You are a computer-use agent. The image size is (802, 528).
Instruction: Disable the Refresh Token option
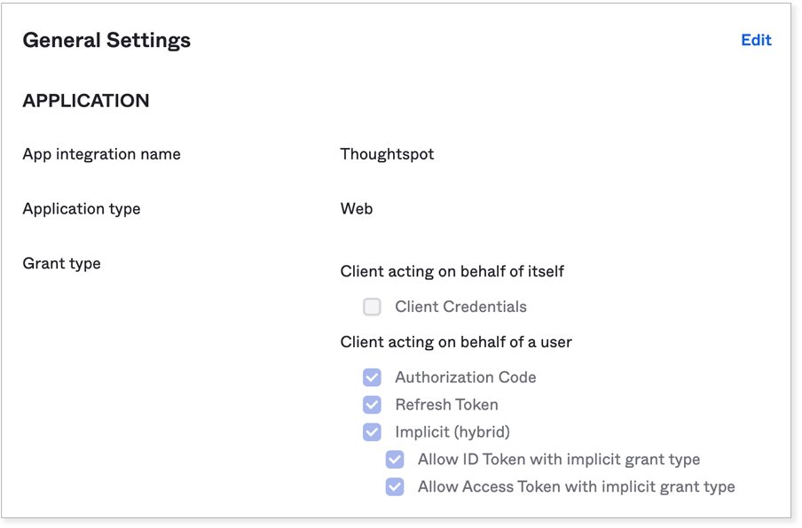[x=372, y=404]
